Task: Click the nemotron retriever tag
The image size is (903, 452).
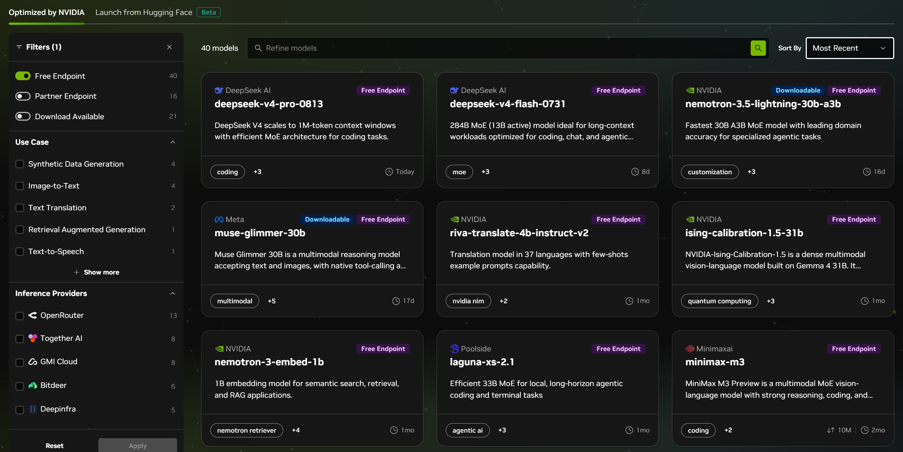Action: tap(246, 430)
